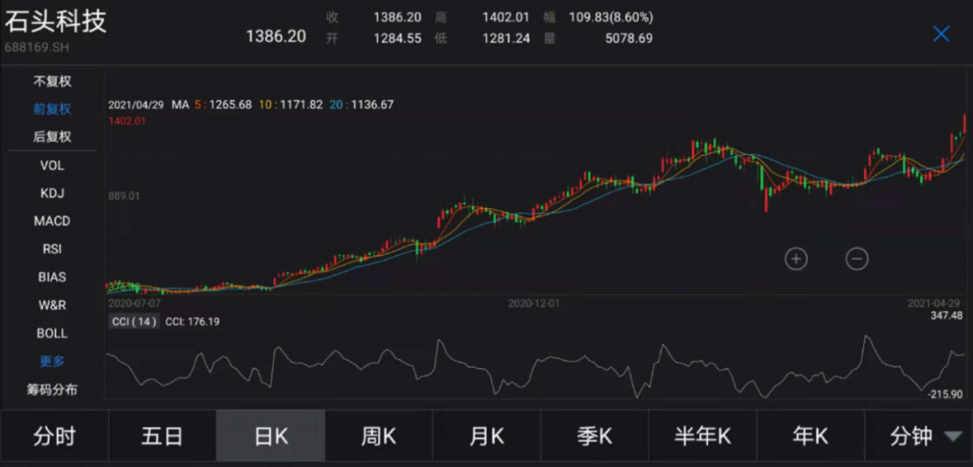
Task: Open 筹码分布 chip distribution
Action: (52, 390)
